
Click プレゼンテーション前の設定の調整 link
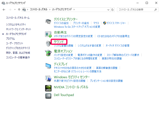pos(106,81)
